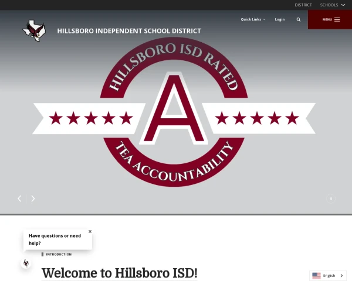This screenshot has width=352, height=281.
Task: Click 'Have questions or need help?' message
Action: [x=55, y=239]
